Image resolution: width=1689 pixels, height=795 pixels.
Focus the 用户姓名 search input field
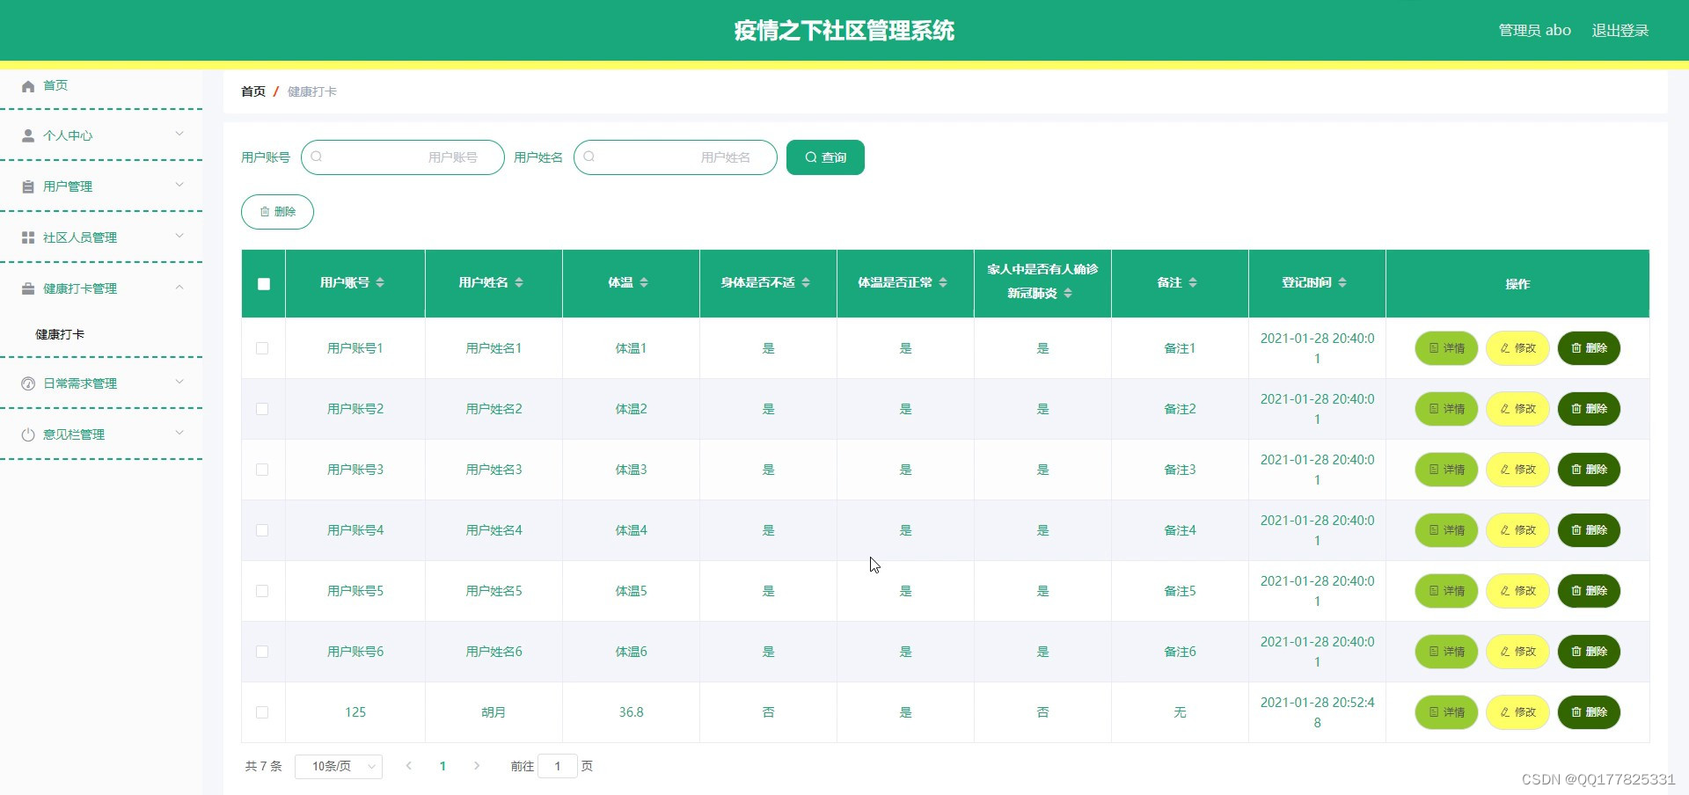coord(676,157)
